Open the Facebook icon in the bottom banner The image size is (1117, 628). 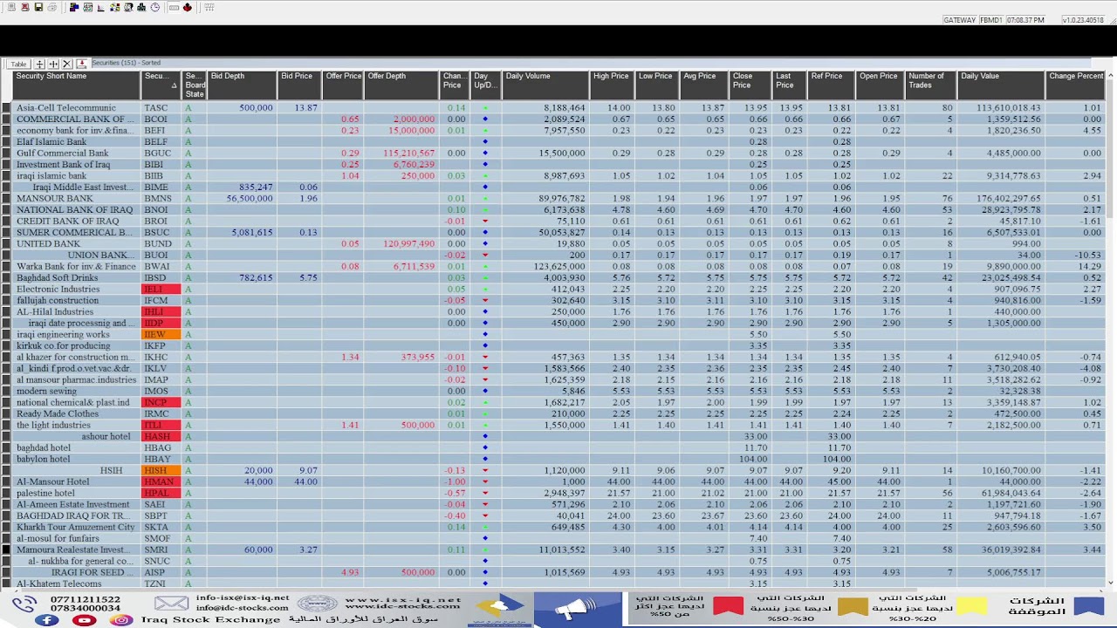point(46,620)
